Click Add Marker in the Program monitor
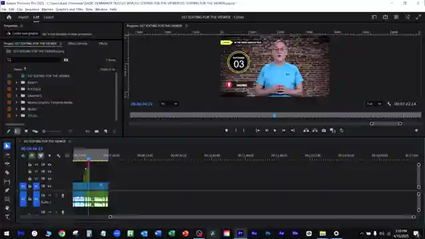Screen dimensions: 425x239 pos(226,131)
